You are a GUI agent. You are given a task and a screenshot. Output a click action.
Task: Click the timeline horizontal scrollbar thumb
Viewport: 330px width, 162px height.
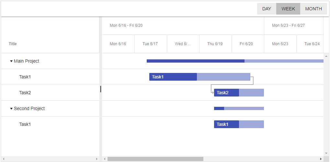tap(155, 159)
